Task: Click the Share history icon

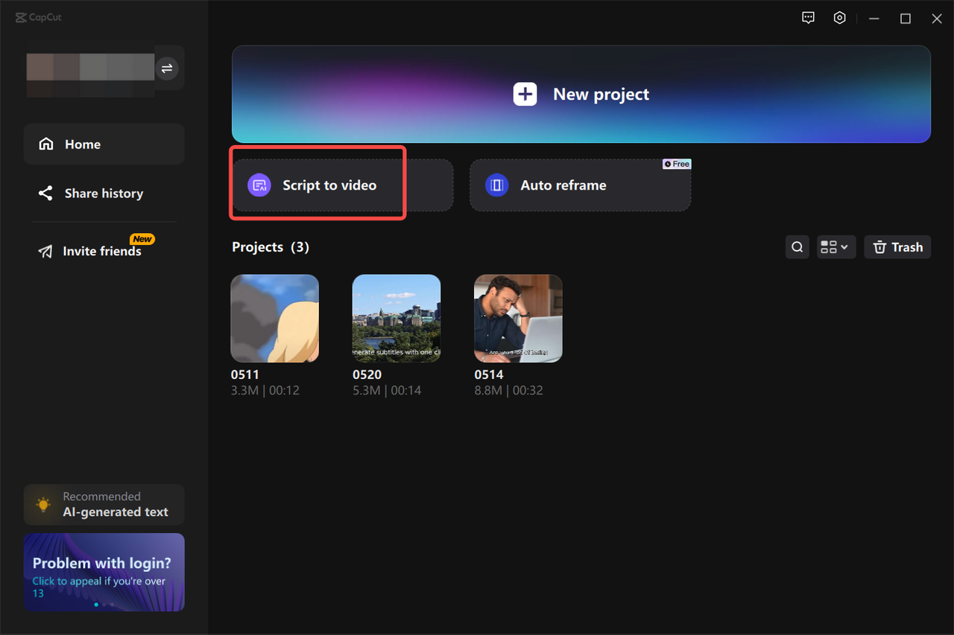Action: pos(45,193)
